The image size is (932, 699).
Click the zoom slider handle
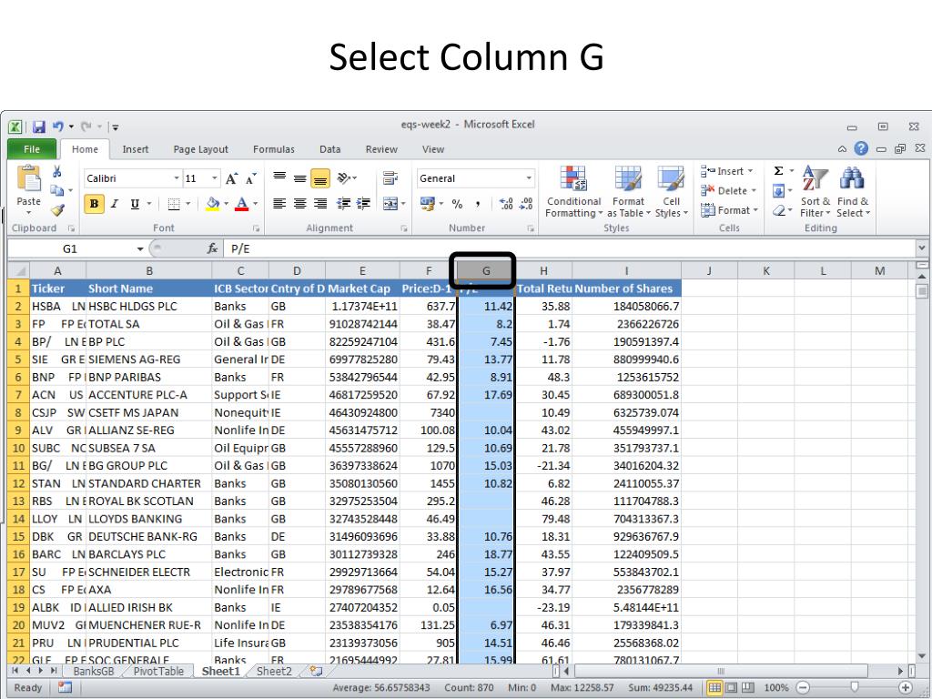(854, 688)
